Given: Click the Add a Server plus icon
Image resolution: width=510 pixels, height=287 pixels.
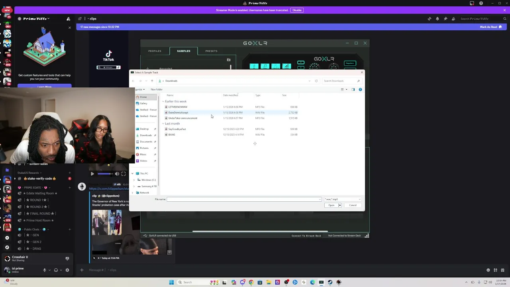Looking at the screenshot, I should click(x=7, y=238).
